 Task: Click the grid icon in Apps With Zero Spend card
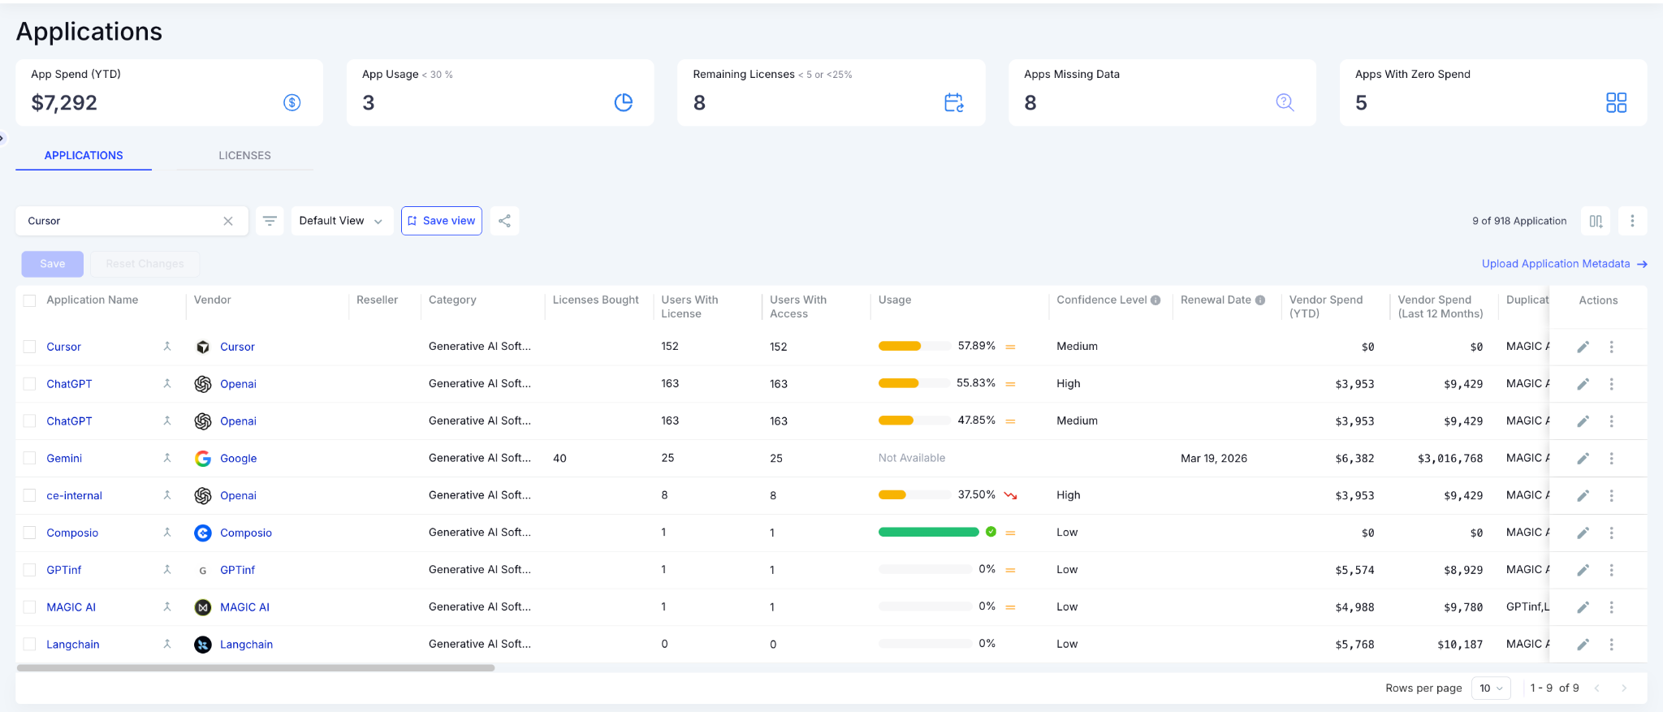tap(1616, 102)
